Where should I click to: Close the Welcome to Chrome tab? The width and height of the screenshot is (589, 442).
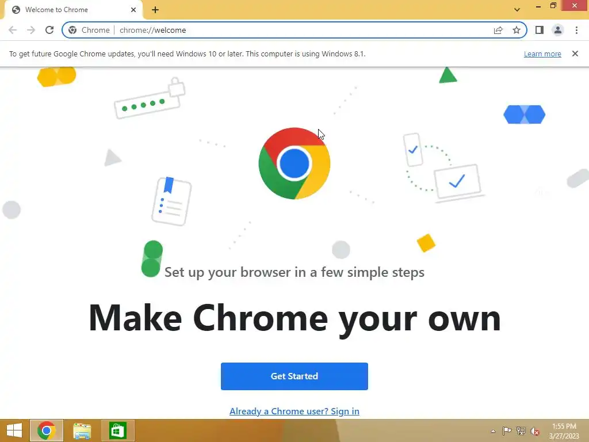[x=133, y=10]
